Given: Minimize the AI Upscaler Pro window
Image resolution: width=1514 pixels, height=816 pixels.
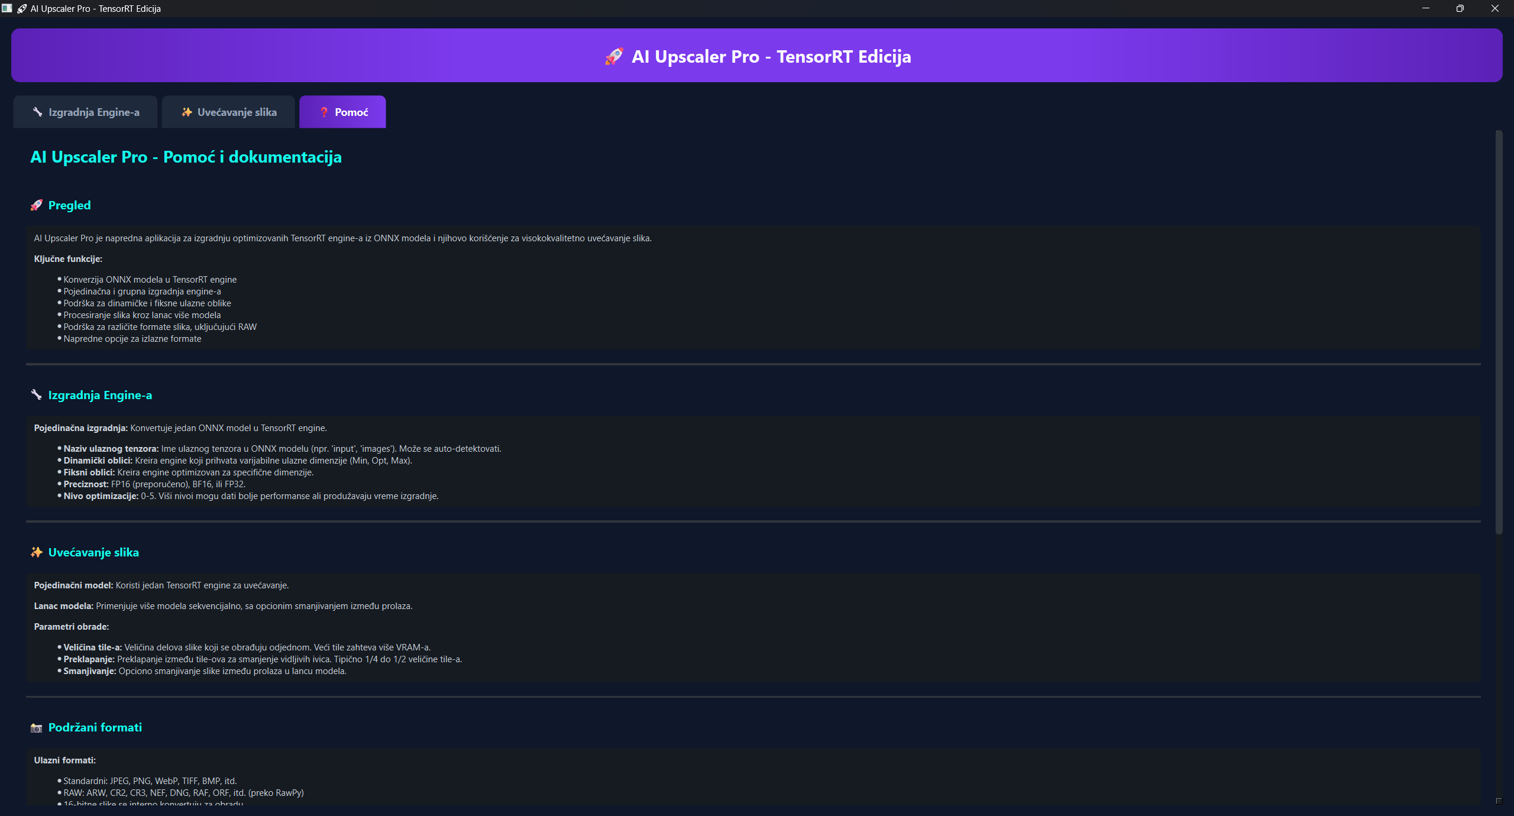Looking at the screenshot, I should 1425,8.
